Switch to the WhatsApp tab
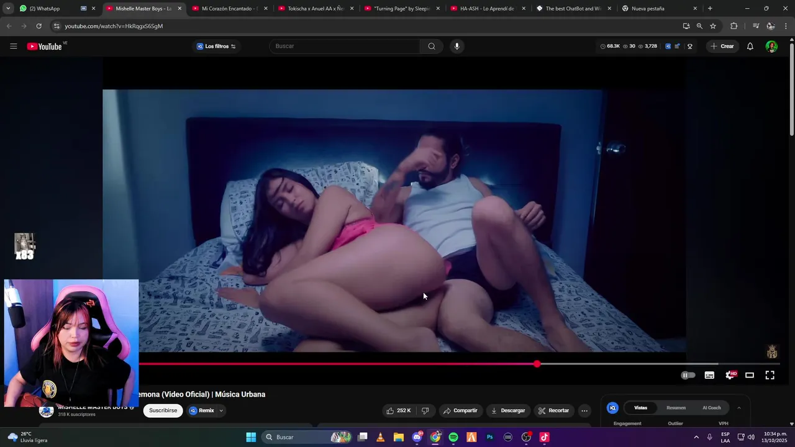The height and width of the screenshot is (447, 795). tap(53, 9)
